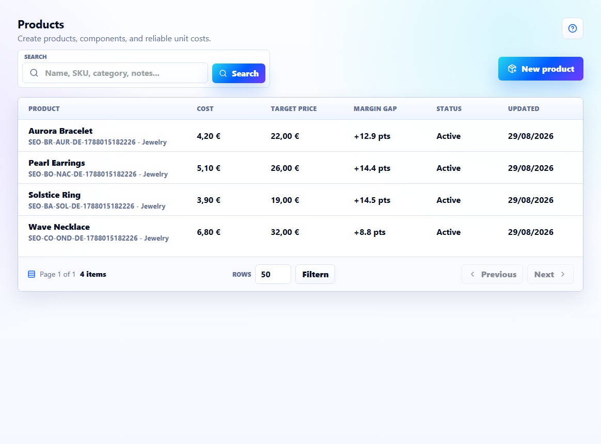Click the Rows value field showing 50
Image resolution: width=601 pixels, height=444 pixels.
[273, 274]
